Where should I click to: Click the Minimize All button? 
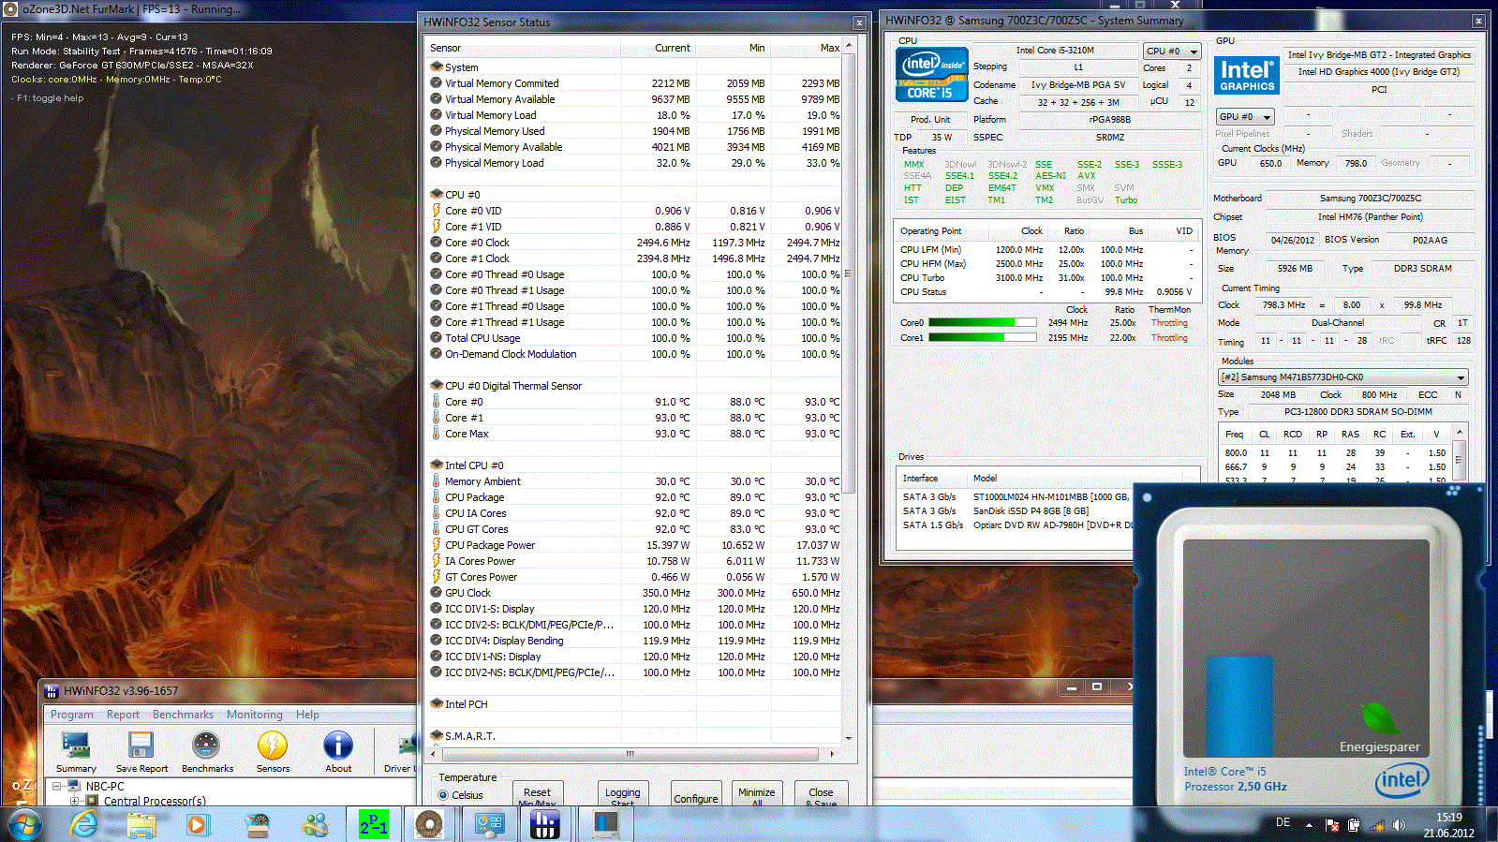(x=756, y=793)
